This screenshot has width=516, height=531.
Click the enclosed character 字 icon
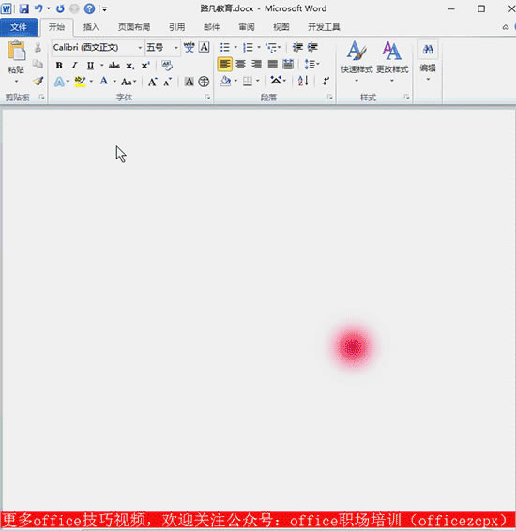(x=204, y=82)
